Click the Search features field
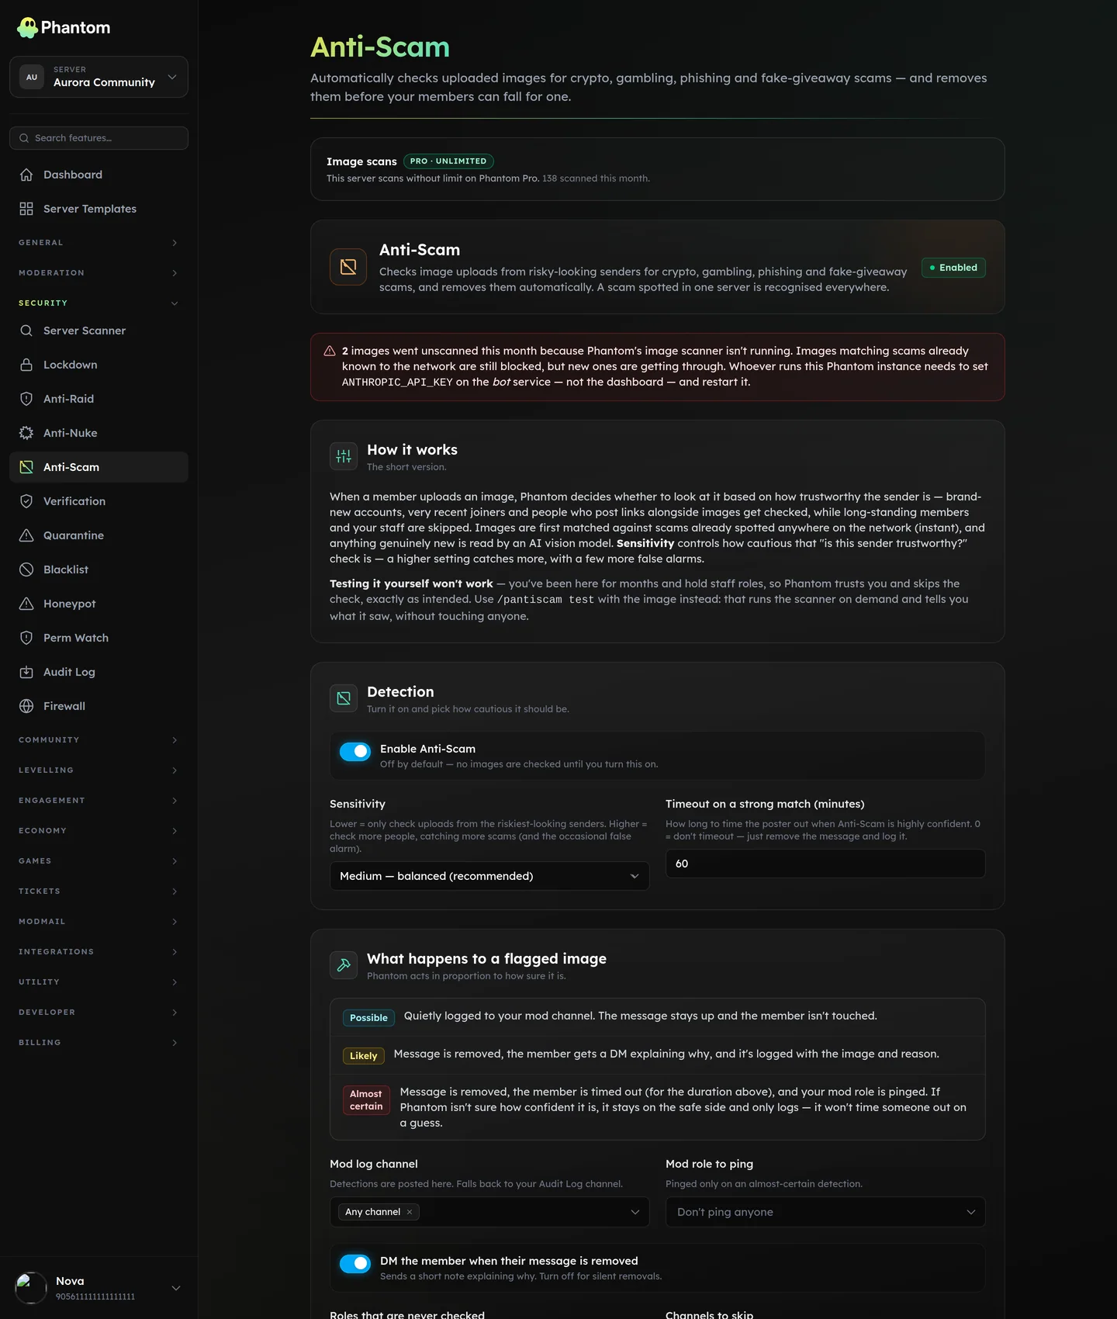 click(99, 138)
